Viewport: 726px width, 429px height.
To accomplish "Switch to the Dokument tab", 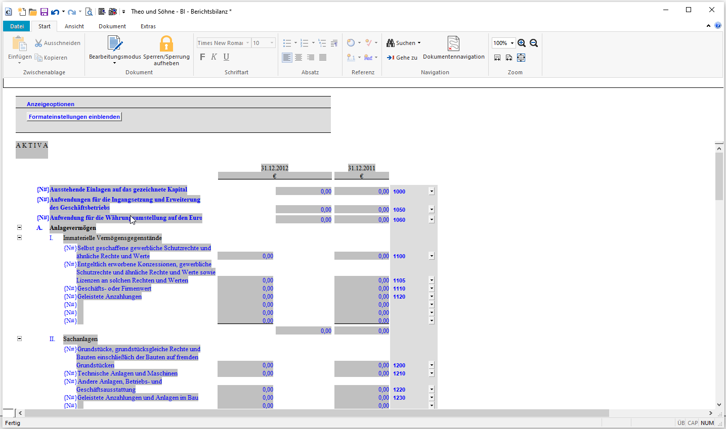I will click(x=112, y=26).
